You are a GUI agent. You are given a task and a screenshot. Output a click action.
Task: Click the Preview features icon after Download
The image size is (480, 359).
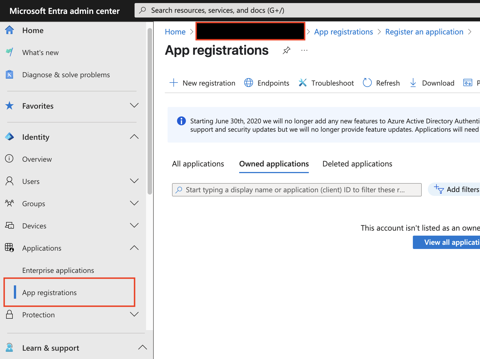click(x=468, y=83)
